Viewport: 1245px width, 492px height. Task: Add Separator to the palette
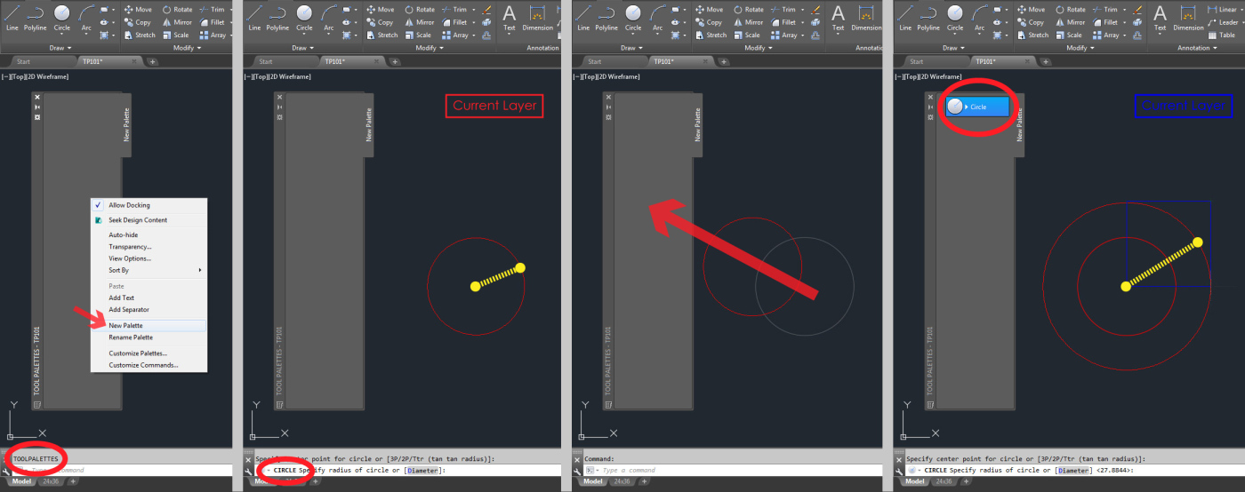(x=129, y=310)
